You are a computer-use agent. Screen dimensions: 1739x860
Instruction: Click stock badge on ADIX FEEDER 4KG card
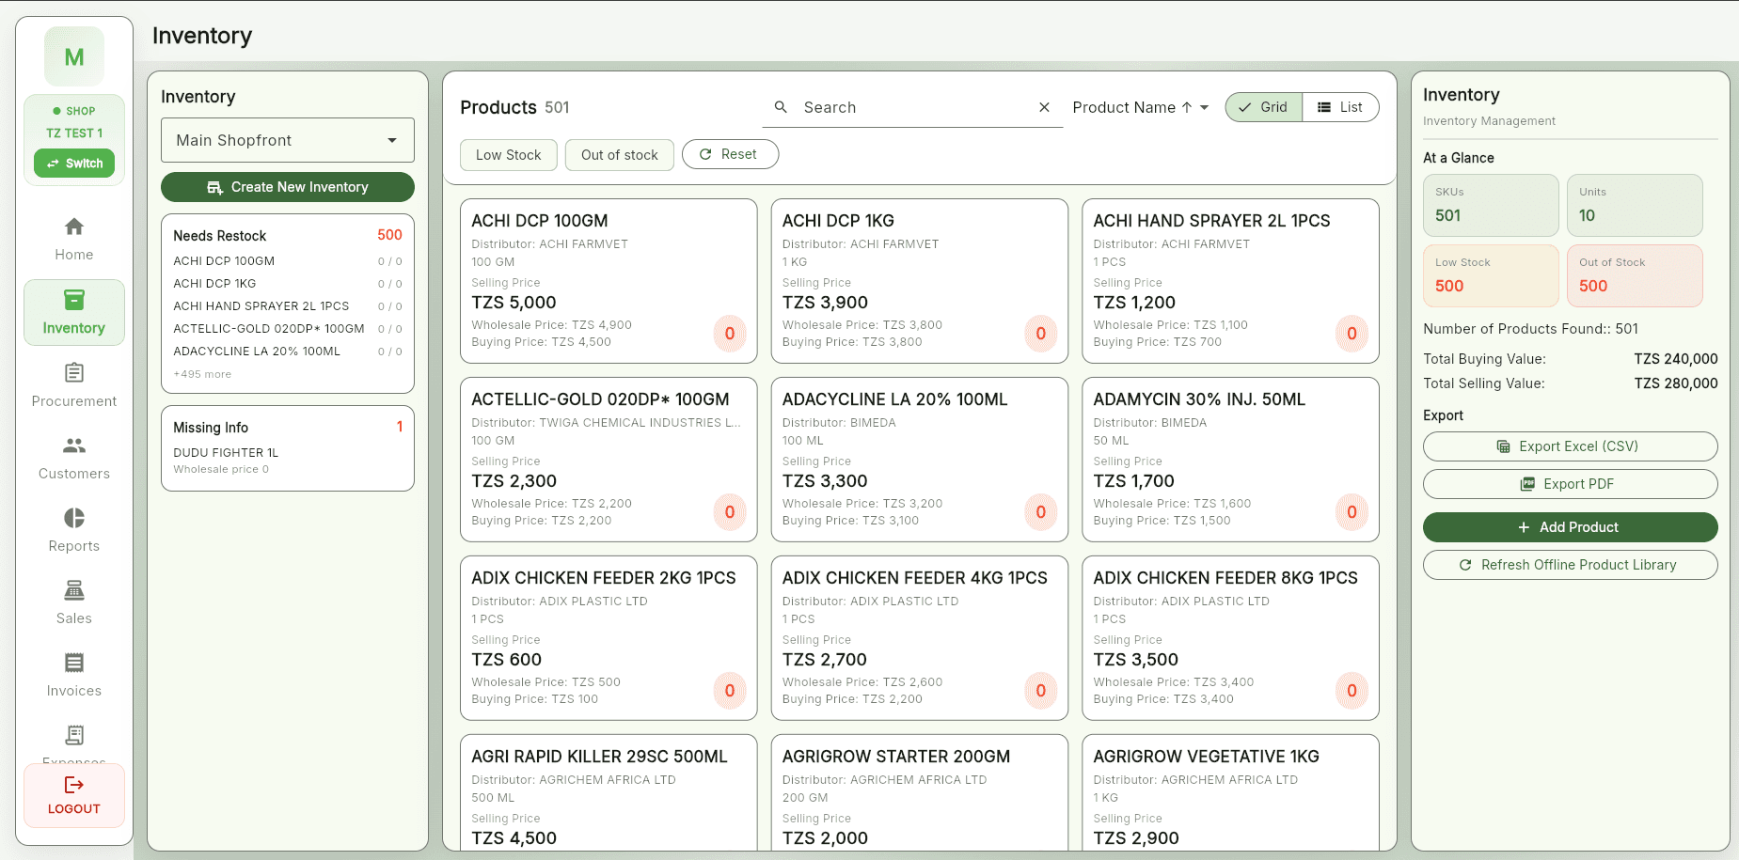coord(1041,691)
